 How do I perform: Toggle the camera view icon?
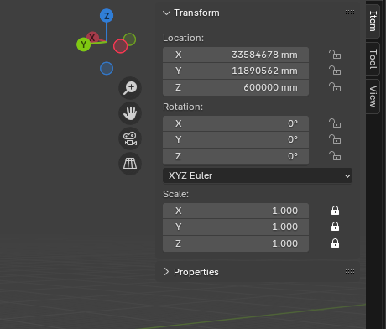(x=130, y=138)
